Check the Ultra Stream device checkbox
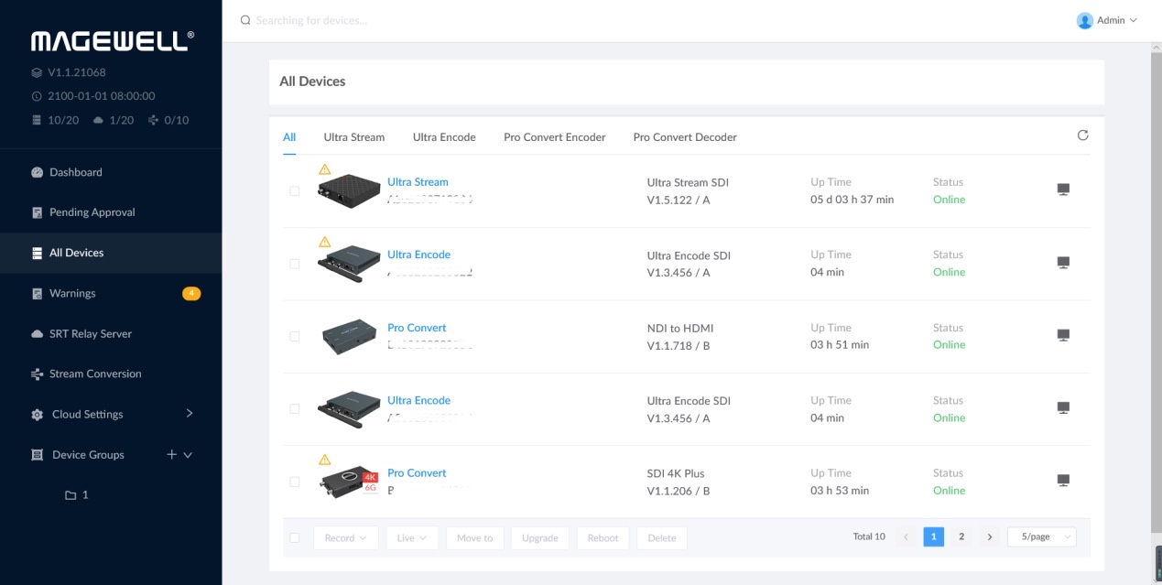The image size is (1162, 585). 294,191
